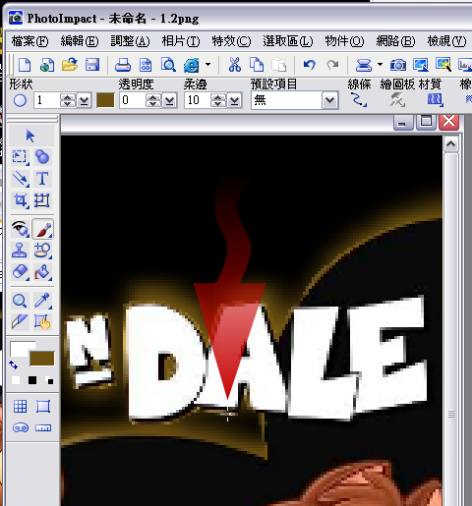
Task: Adjust brush size spinner arrows
Action: pos(68,100)
